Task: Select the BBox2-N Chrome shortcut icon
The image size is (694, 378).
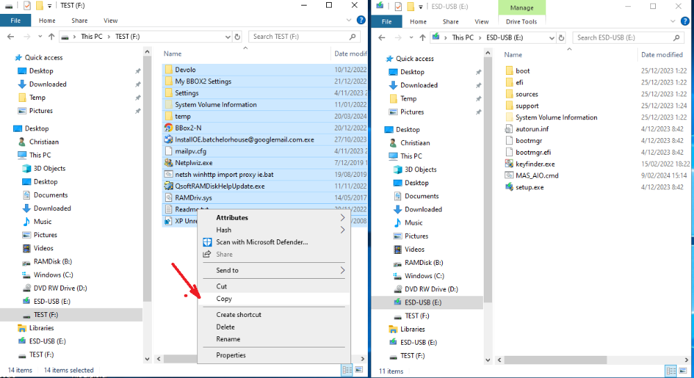Action: [x=168, y=128]
